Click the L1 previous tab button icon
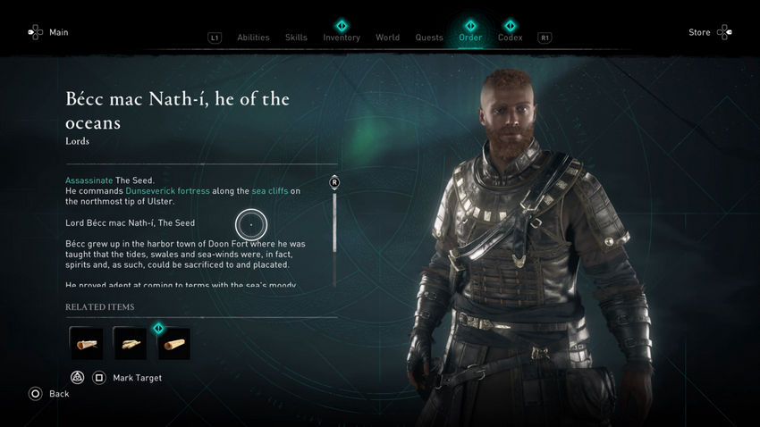Image resolution: width=760 pixels, height=427 pixels. tap(215, 38)
